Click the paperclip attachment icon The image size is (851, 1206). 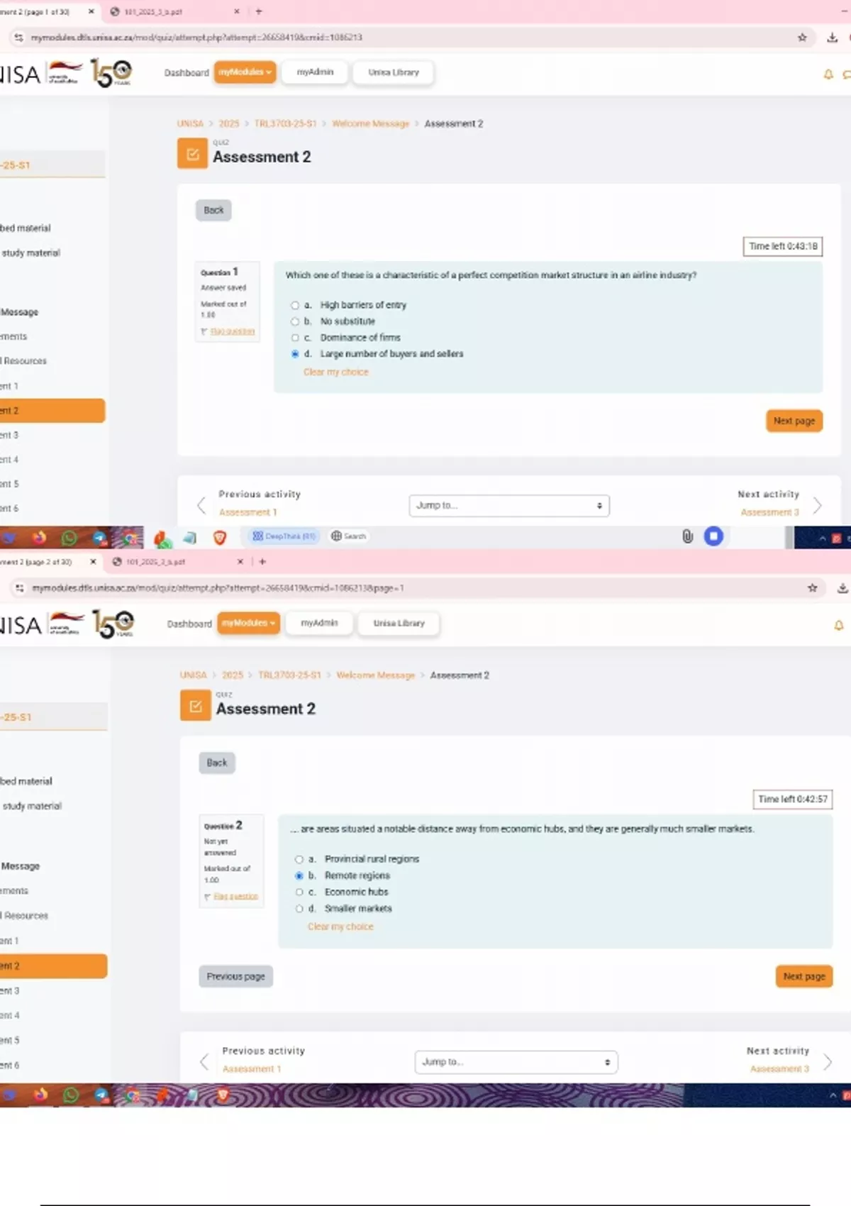coord(687,536)
